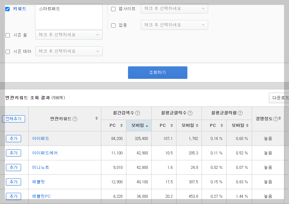Screen dimensions: 289x204
Task: Add the 태블릿 keyword with 추가
Action: coord(14,182)
